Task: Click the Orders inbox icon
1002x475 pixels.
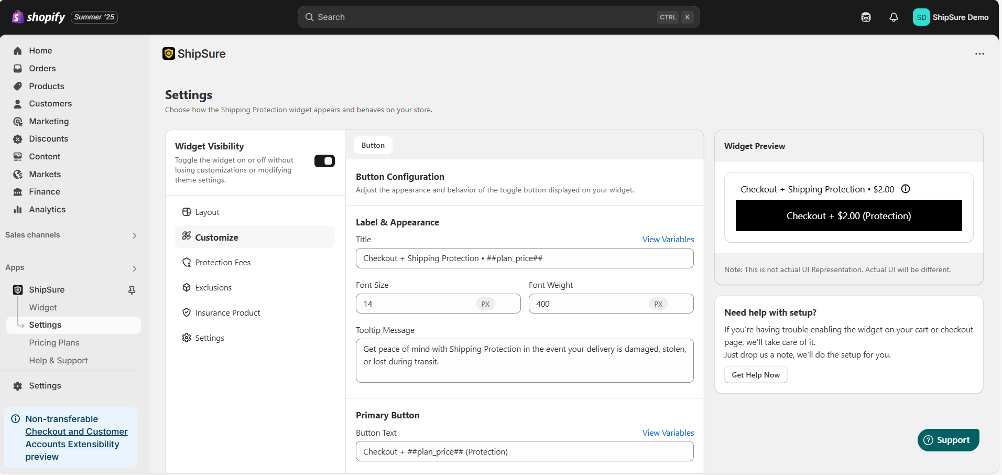Action: (x=18, y=69)
